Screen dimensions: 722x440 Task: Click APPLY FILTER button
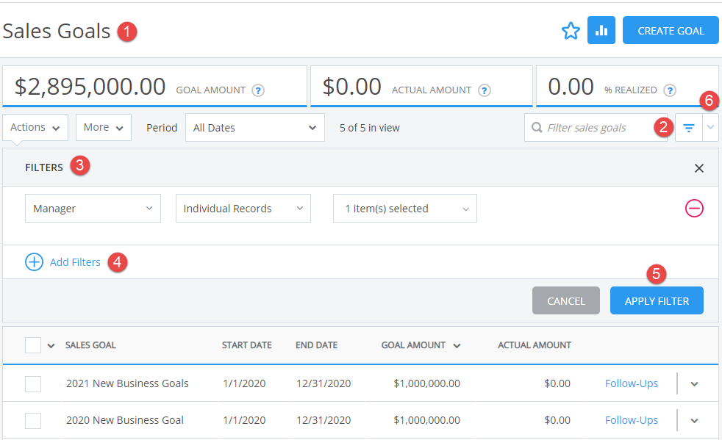[x=657, y=300]
